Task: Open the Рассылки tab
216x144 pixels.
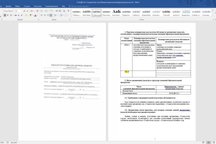Action: click(37, 6)
